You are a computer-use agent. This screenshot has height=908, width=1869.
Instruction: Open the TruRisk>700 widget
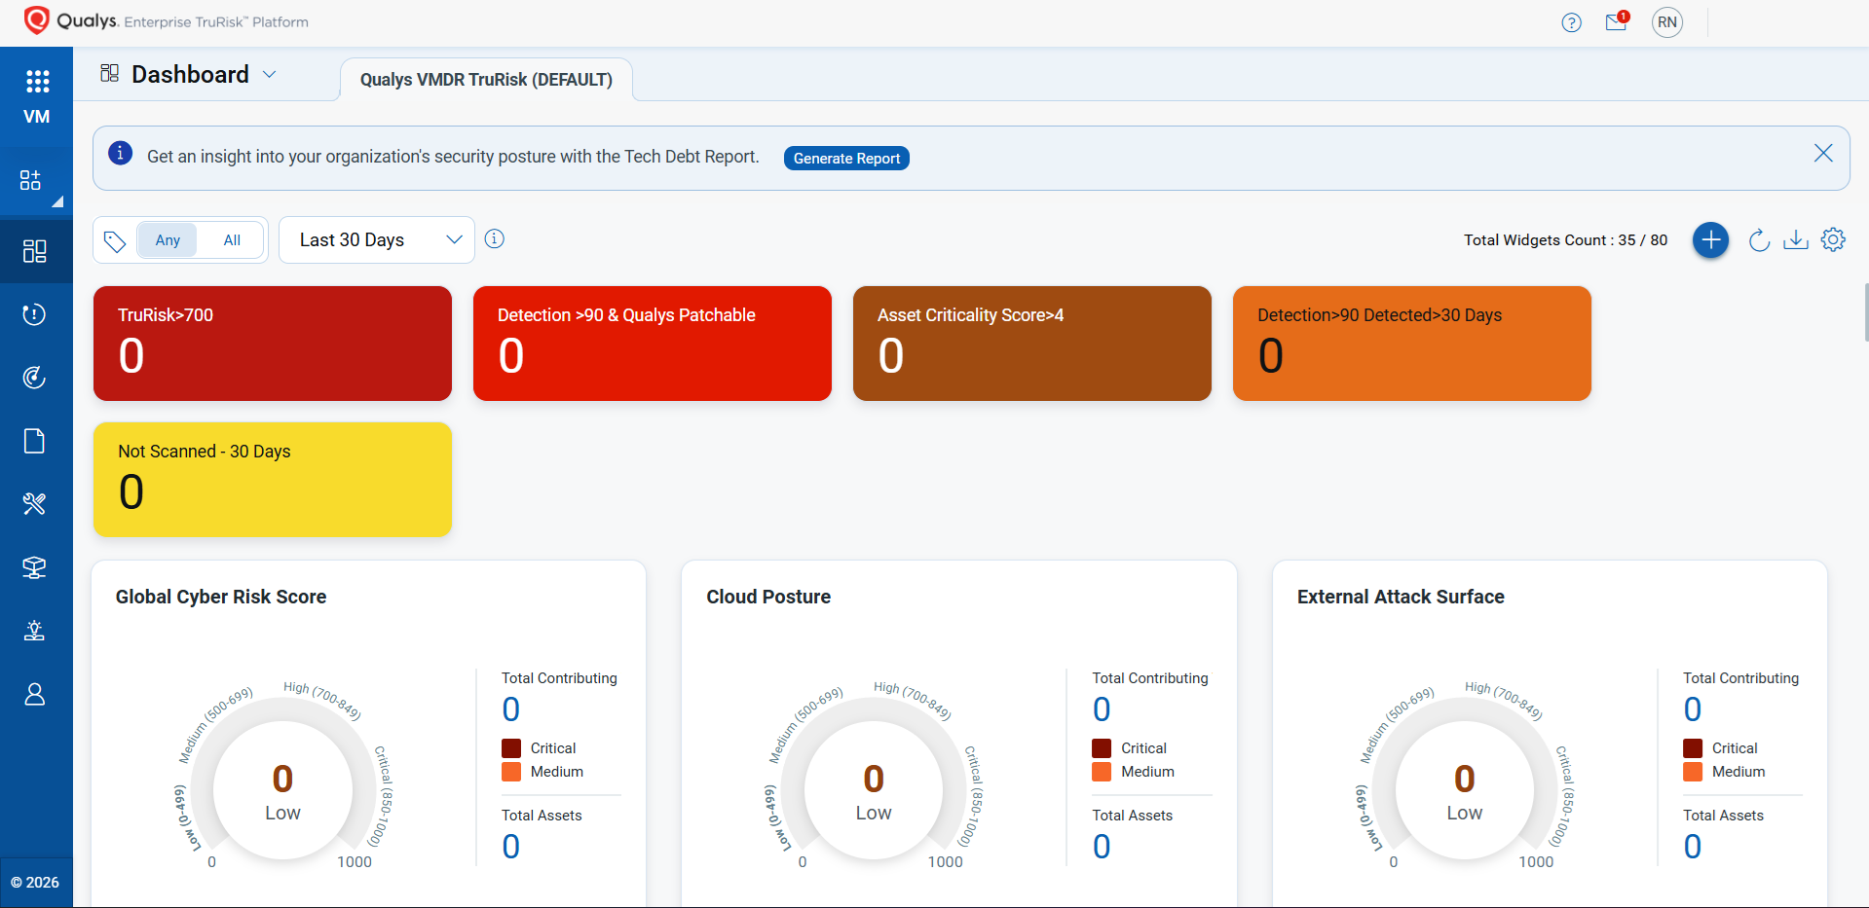tap(273, 344)
